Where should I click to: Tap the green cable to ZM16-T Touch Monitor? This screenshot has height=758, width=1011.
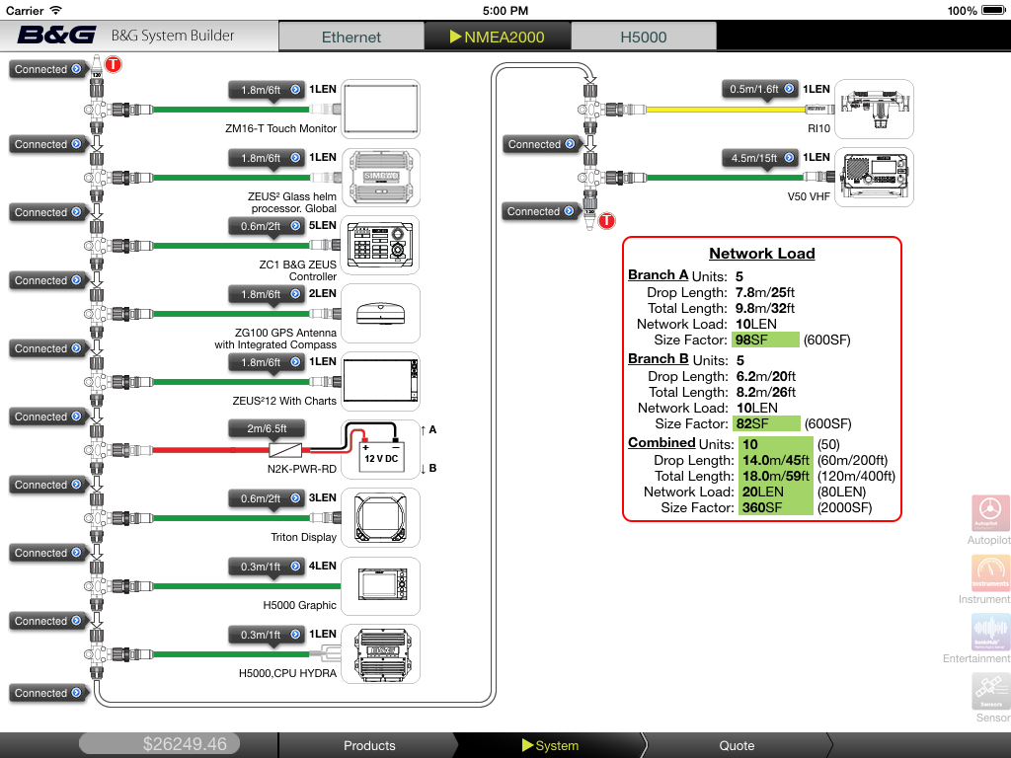click(x=230, y=110)
